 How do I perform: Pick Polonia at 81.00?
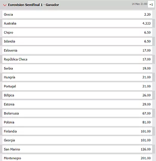(77, 122)
